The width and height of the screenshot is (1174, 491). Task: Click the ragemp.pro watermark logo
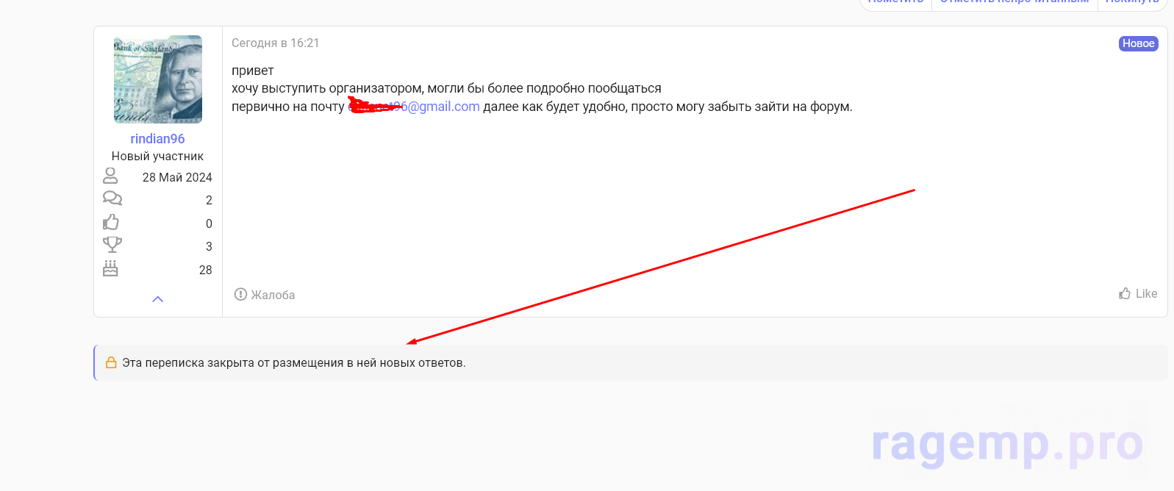pyautogui.click(x=1006, y=444)
